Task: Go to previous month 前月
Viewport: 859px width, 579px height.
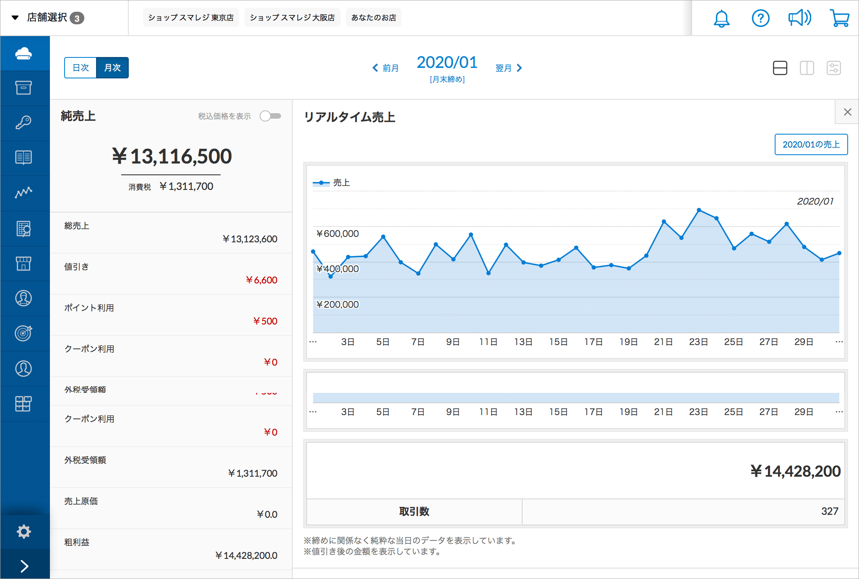Action: click(x=385, y=68)
